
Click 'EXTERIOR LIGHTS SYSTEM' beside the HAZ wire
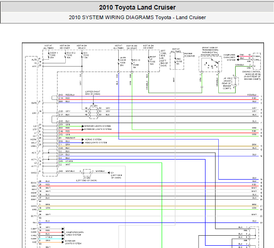click(73, 242)
